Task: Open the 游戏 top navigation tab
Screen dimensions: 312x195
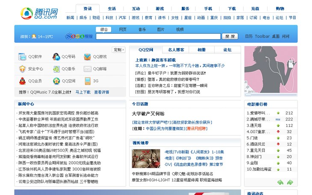Action: [160, 9]
